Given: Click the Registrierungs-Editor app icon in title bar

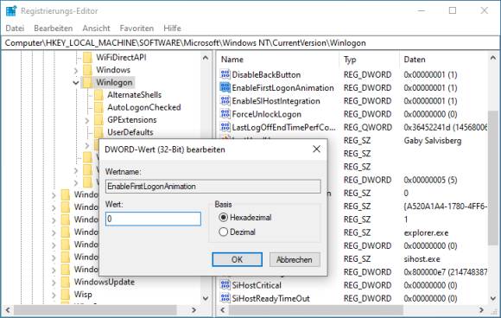Looking at the screenshot, I should coord(11,11).
